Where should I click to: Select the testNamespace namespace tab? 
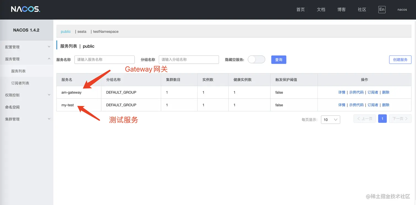[x=106, y=32]
